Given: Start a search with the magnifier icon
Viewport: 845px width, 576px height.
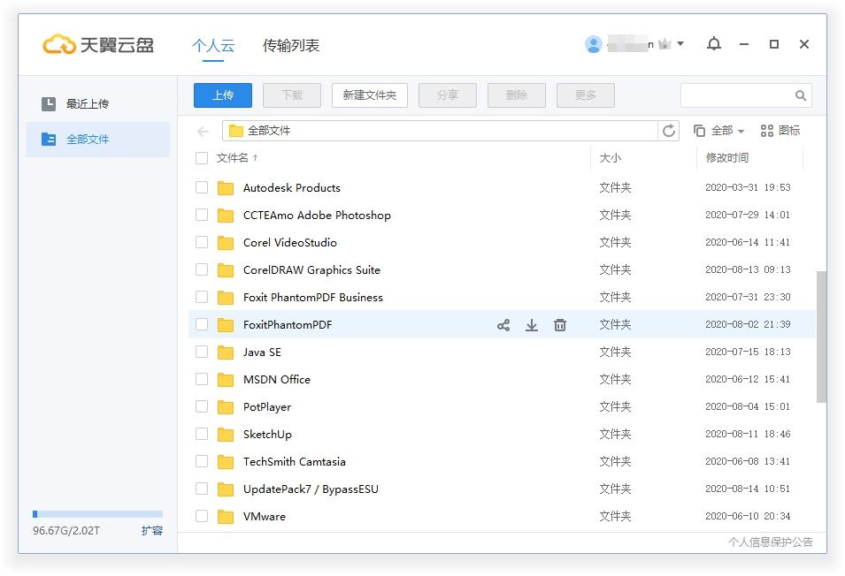Looking at the screenshot, I should click(799, 95).
